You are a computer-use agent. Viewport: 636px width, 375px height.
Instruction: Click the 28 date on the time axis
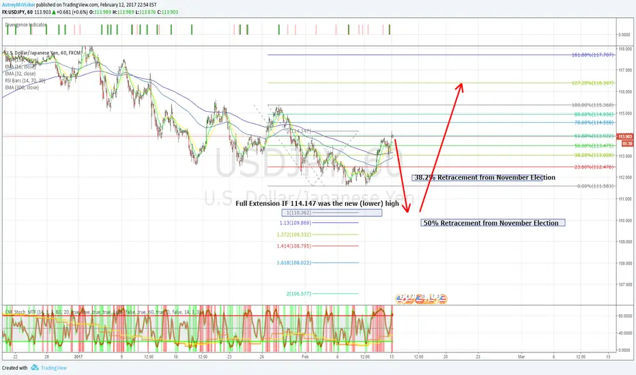tap(46, 357)
